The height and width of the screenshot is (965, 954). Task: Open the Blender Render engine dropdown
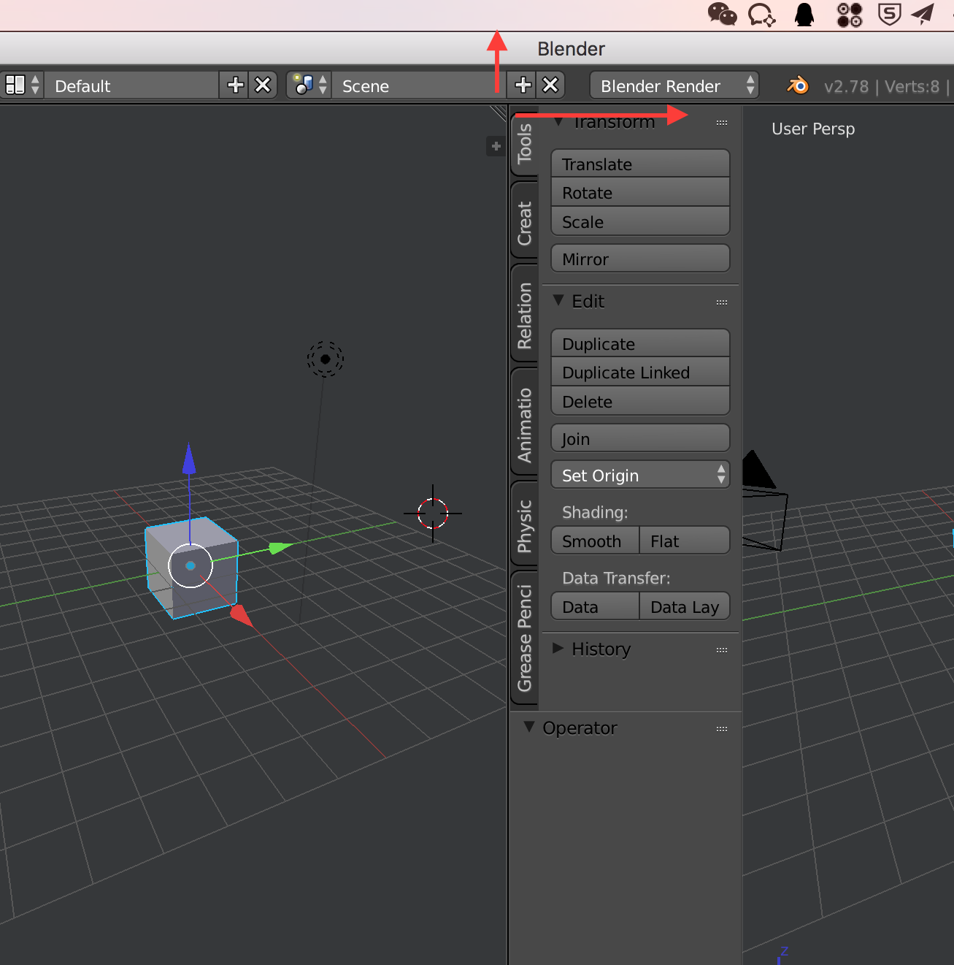(x=674, y=85)
